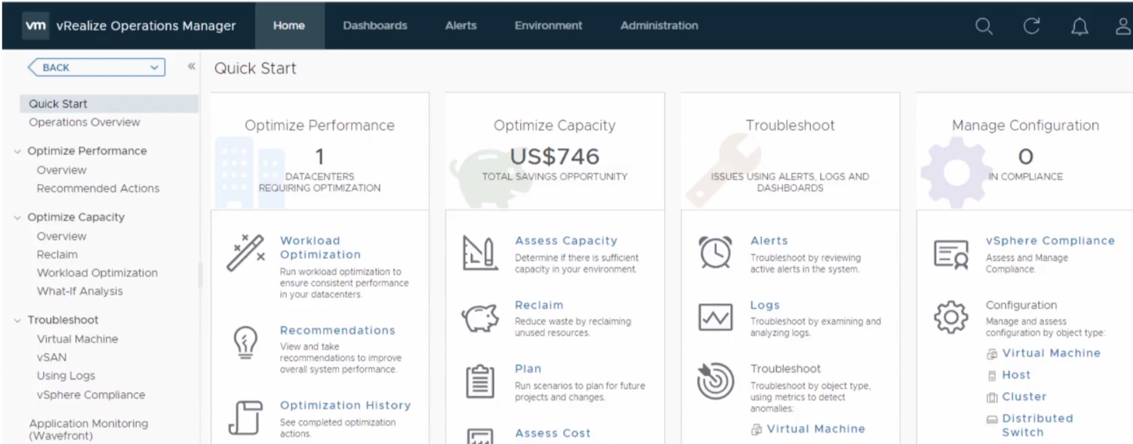Click the VMware vm logo

coord(36,25)
